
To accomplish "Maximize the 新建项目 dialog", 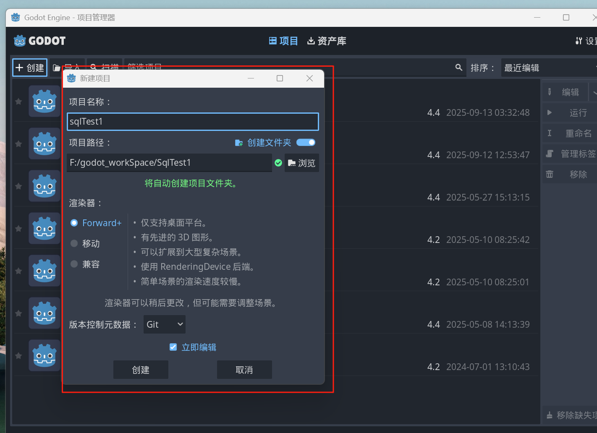I will [280, 78].
